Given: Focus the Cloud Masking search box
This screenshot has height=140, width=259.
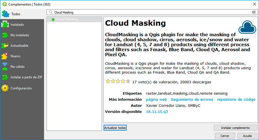Looking at the screenshot, I should point(152,12).
